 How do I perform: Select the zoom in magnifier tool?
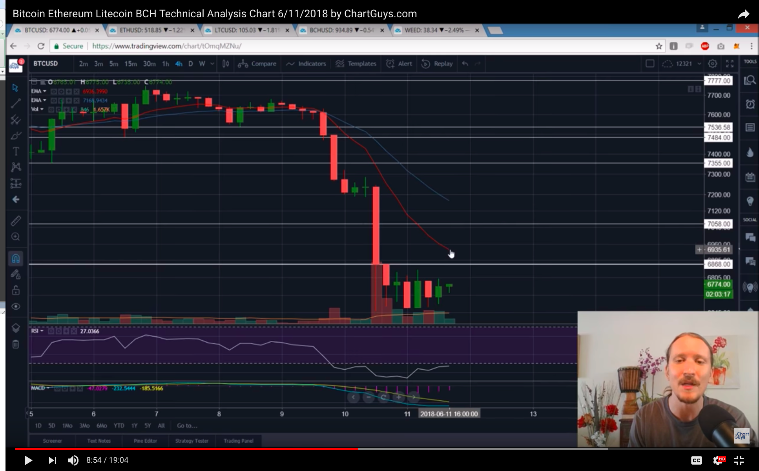pos(16,237)
